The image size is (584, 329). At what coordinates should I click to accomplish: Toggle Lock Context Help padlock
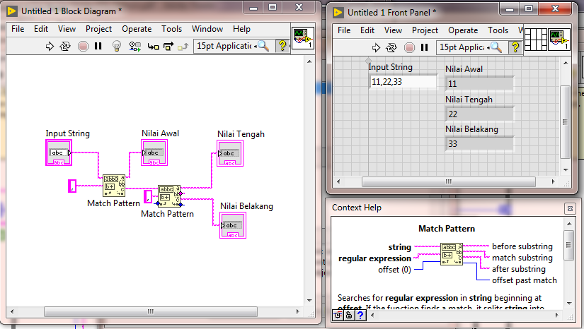[348, 316]
